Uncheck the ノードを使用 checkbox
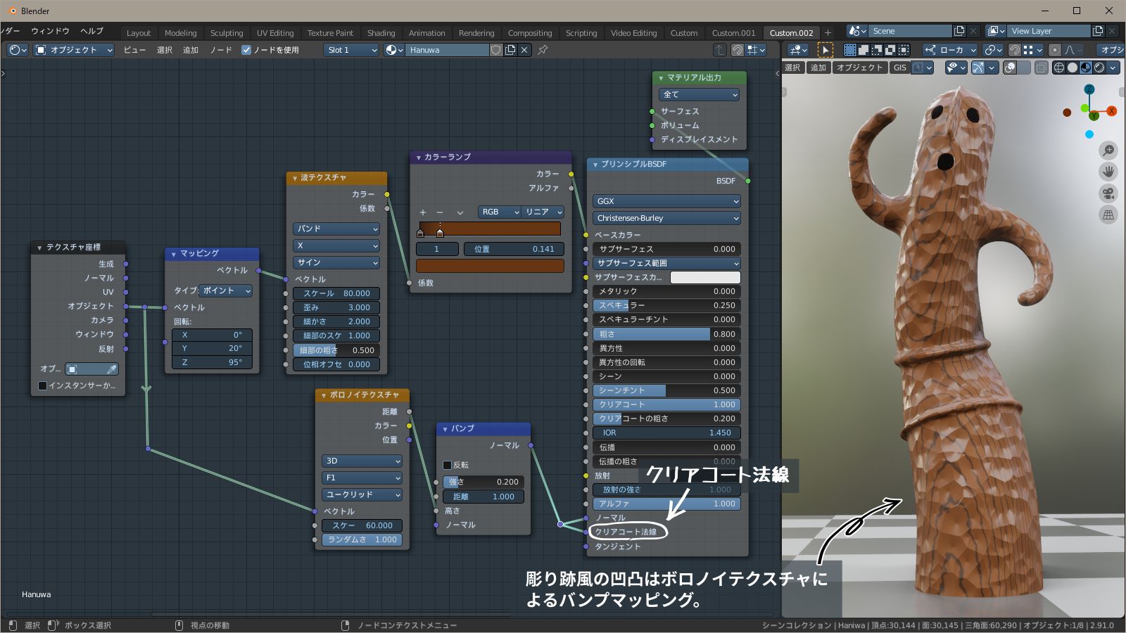The image size is (1126, 633). 246,50
